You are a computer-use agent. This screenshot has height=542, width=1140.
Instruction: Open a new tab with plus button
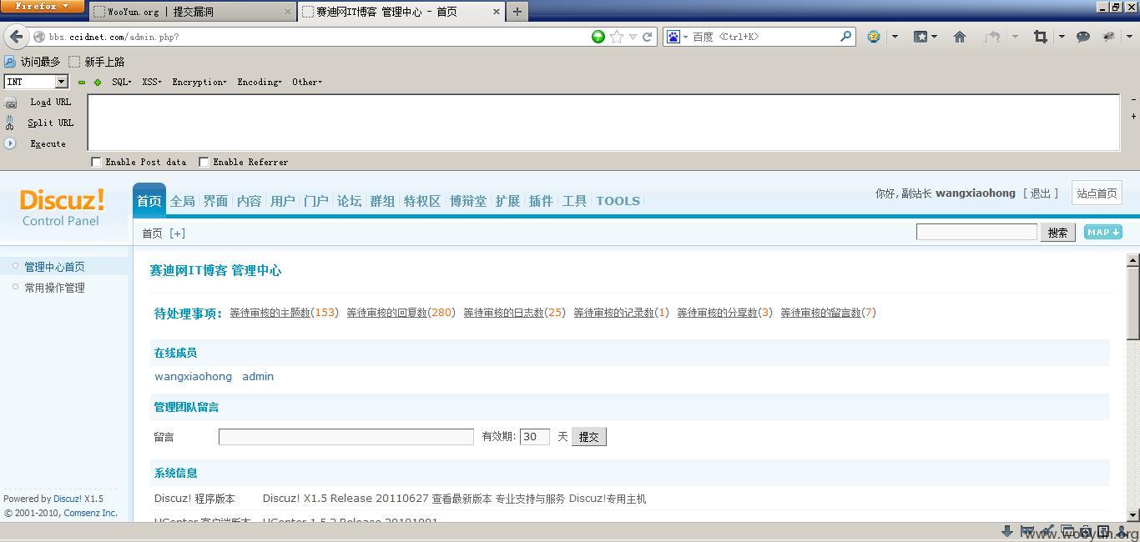pos(517,12)
